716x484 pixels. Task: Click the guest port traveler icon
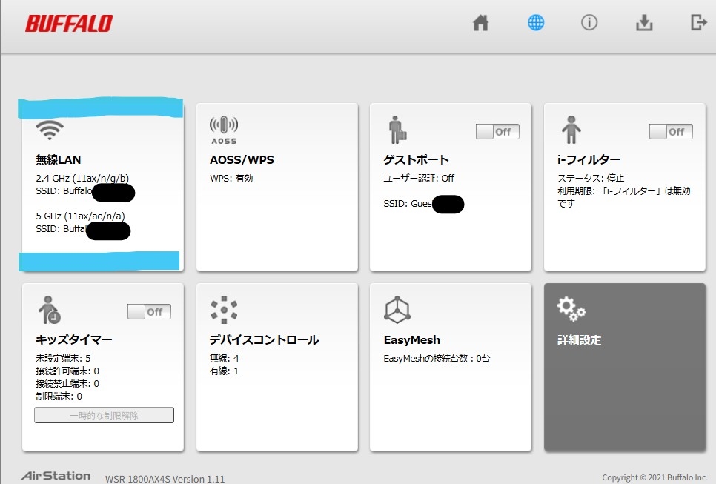pos(397,130)
